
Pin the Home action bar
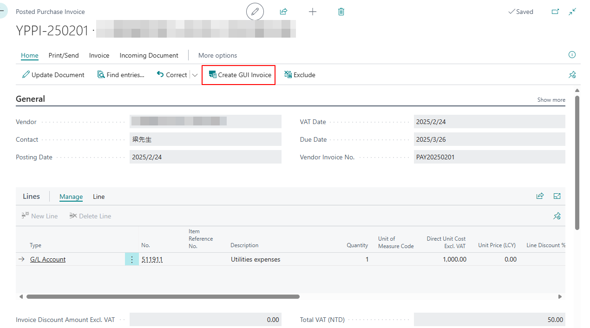pyautogui.click(x=572, y=75)
